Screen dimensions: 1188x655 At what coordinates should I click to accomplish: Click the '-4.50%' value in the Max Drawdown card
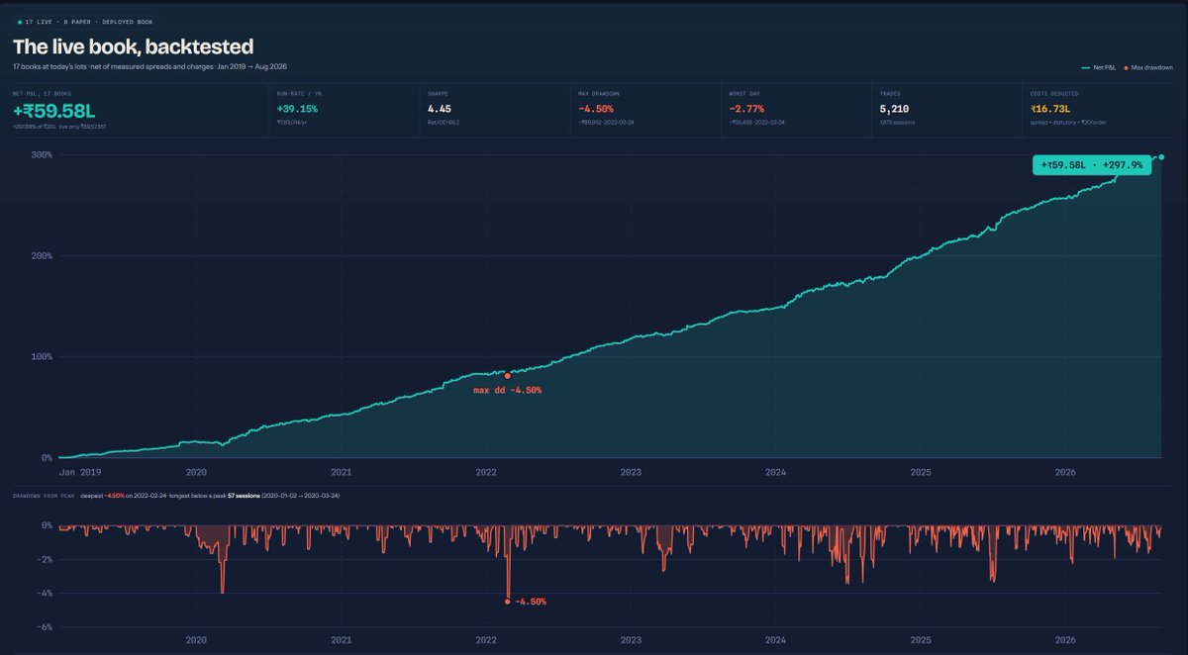597,108
